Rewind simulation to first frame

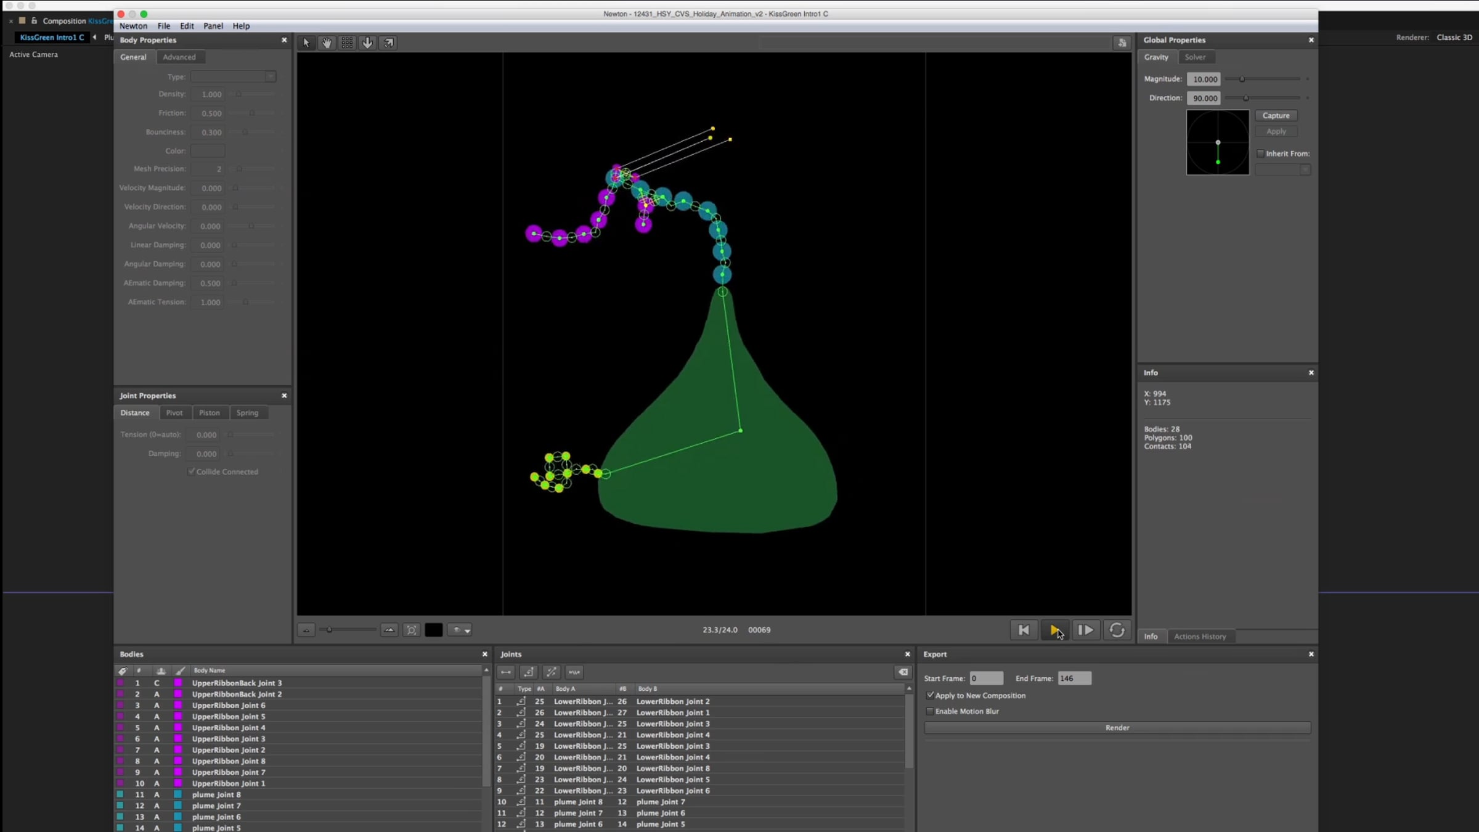click(1024, 630)
